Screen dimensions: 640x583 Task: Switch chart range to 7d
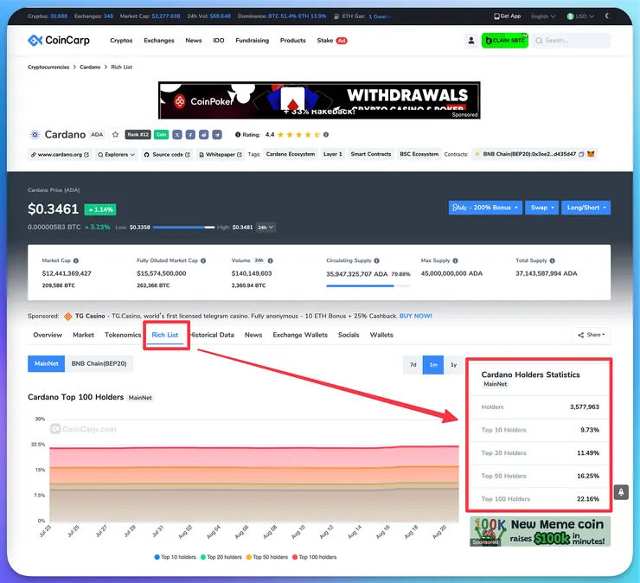click(x=413, y=364)
